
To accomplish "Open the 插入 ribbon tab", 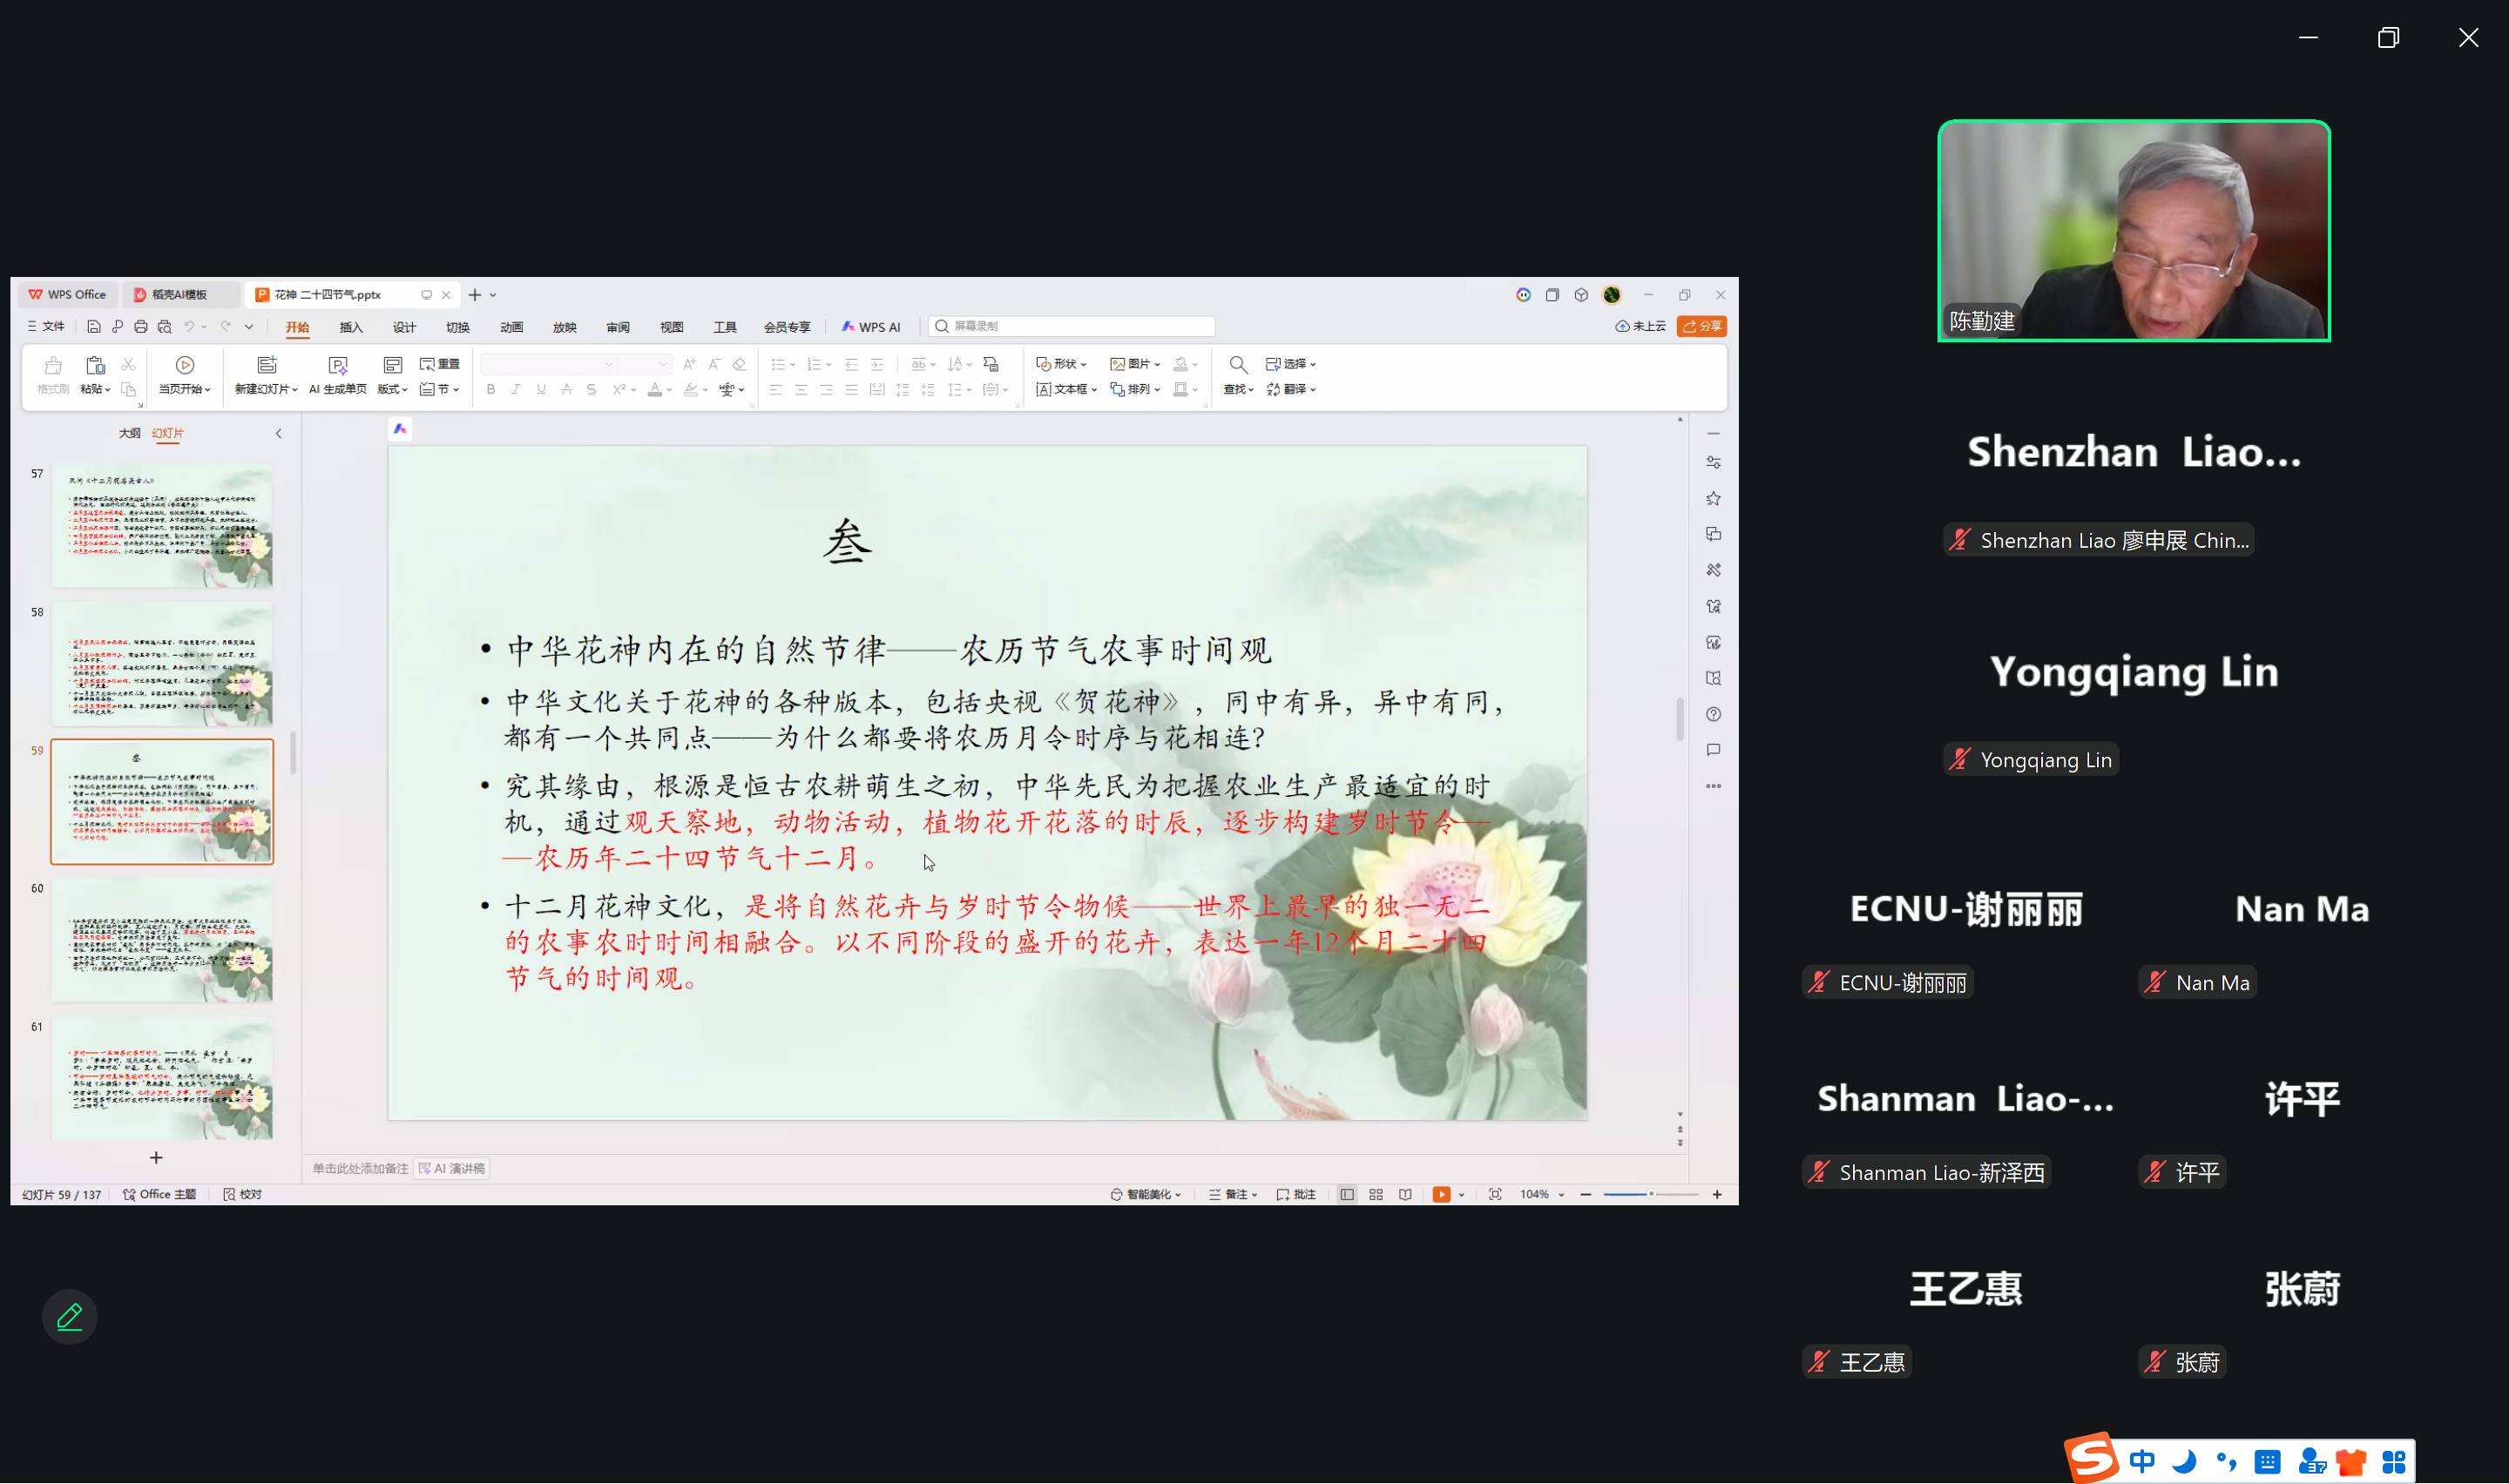I will point(351,327).
